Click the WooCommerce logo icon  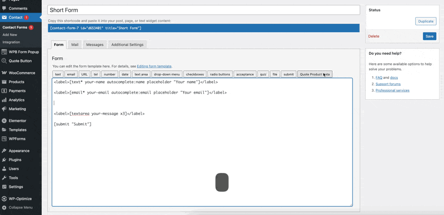click(4, 73)
